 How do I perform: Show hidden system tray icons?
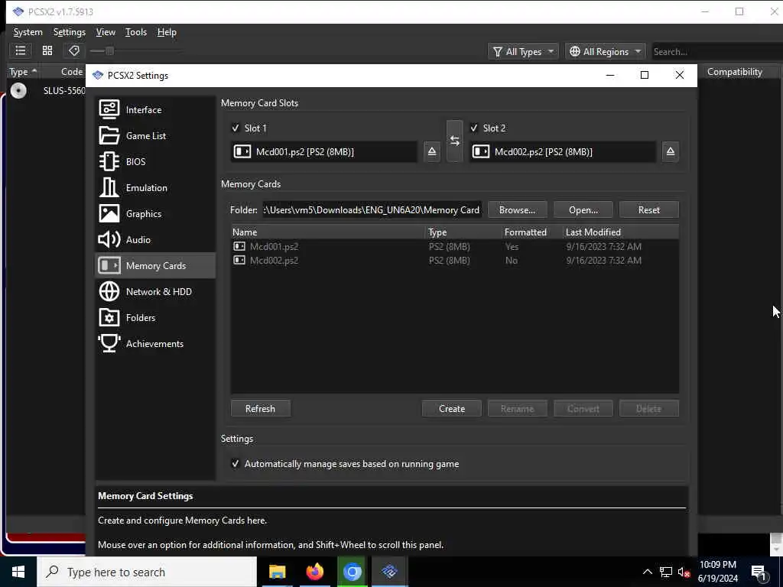point(647,572)
